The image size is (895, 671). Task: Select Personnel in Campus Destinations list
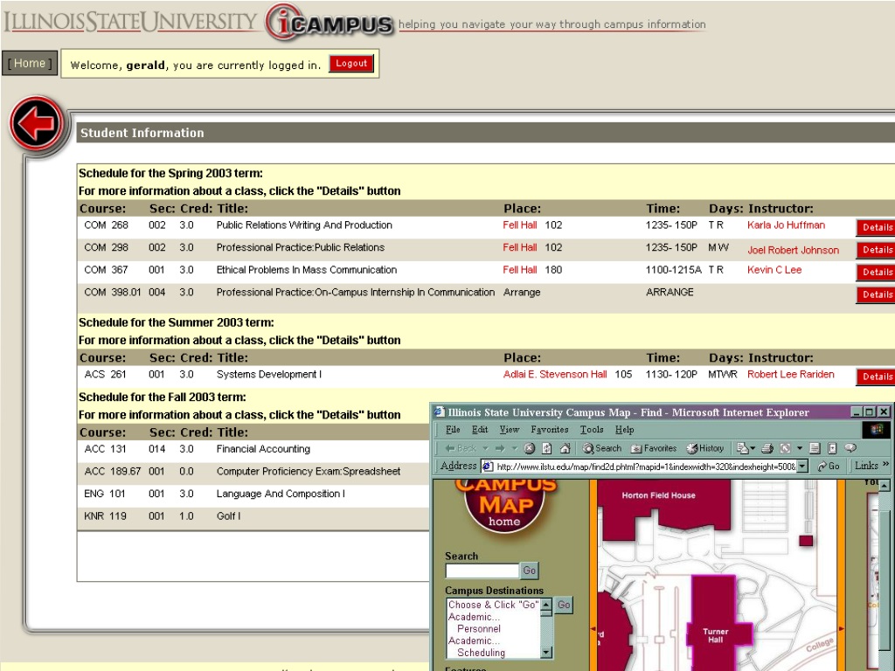[479, 629]
